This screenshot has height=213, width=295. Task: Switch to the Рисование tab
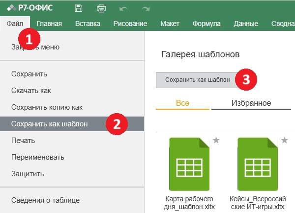[x=130, y=24]
